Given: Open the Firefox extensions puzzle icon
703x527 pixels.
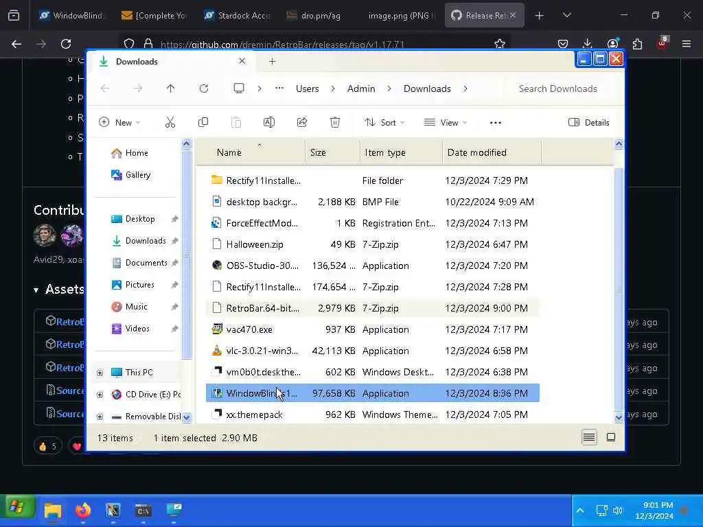Looking at the screenshot, I should 637,44.
